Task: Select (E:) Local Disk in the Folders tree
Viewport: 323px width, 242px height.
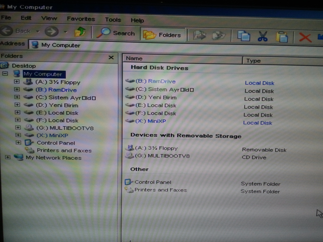Action: point(57,113)
